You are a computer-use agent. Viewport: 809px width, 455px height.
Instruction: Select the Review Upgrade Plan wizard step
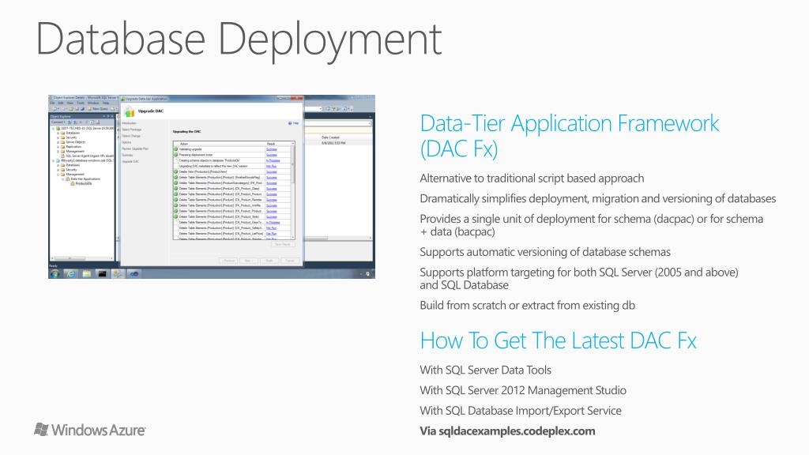tap(135, 149)
